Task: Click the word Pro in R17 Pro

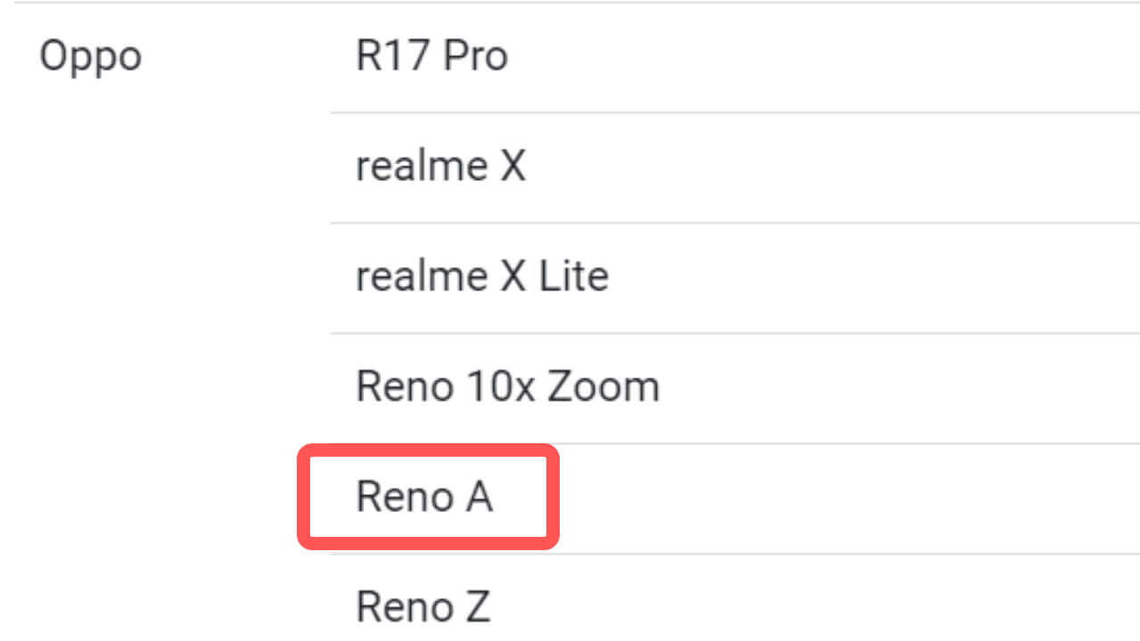Action: point(476,57)
